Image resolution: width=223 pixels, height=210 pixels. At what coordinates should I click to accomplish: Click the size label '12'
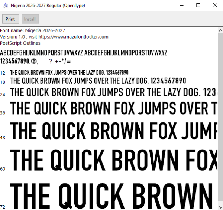coord(3,73)
